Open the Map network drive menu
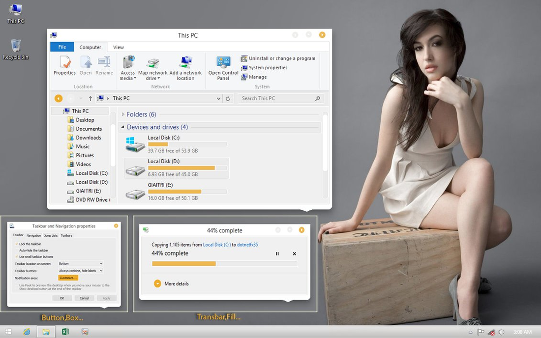541x338 pixels. pos(152,68)
